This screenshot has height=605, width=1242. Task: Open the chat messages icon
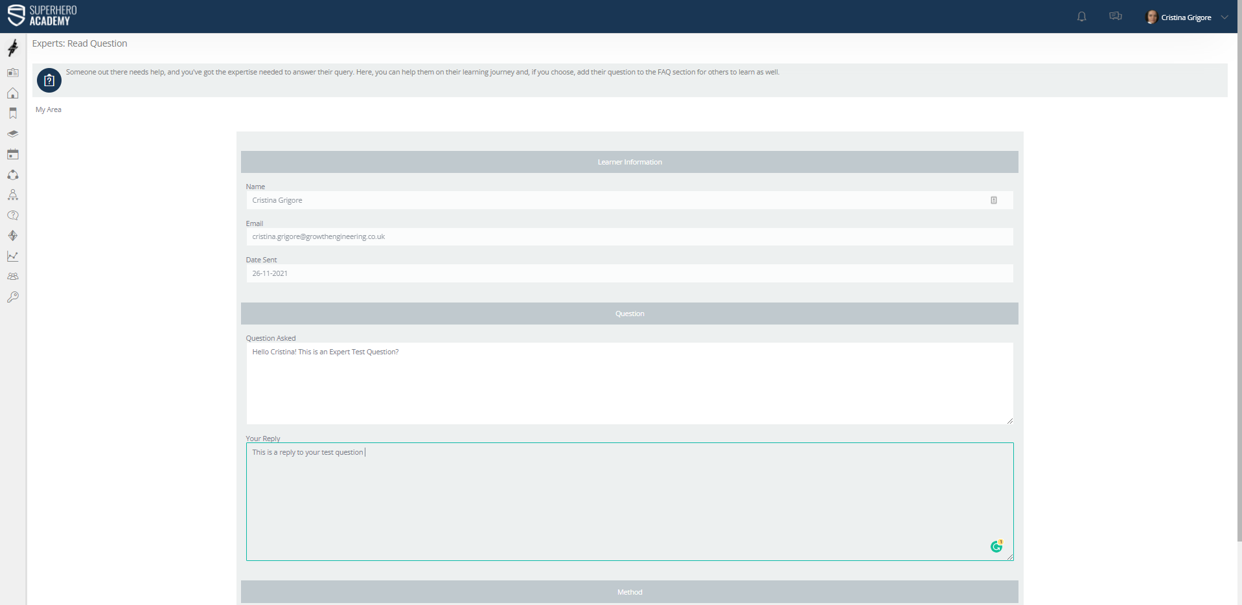coord(1115,17)
